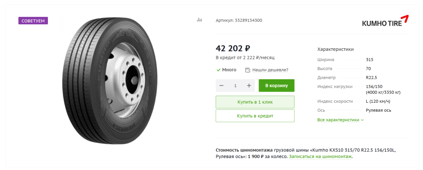Click the article number «33289154300» text
Screen dimensions: 423x170
[x=248, y=20]
